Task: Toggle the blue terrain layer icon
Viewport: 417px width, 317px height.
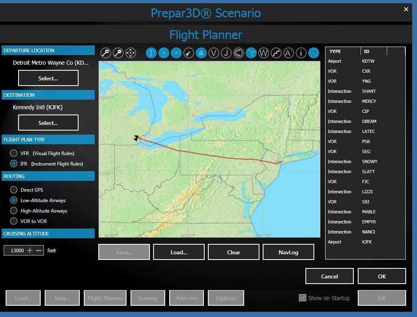Action: click(x=313, y=53)
